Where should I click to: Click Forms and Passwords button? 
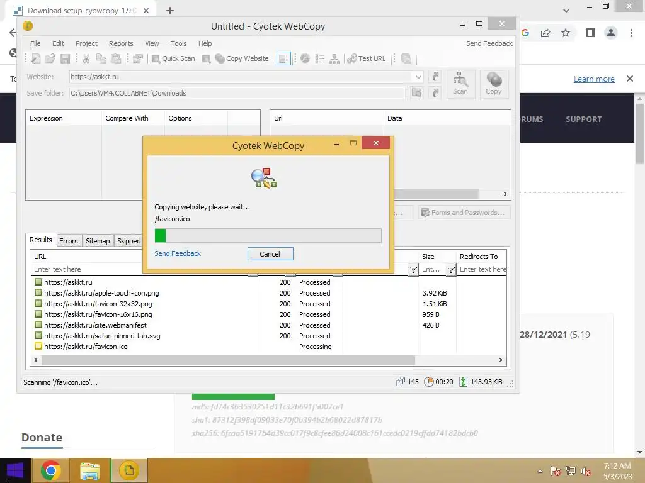464,213
